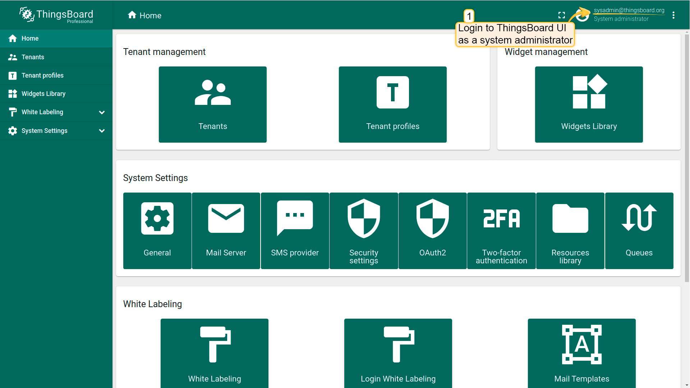Open the White Labeling card
The width and height of the screenshot is (690, 388).
(215, 354)
